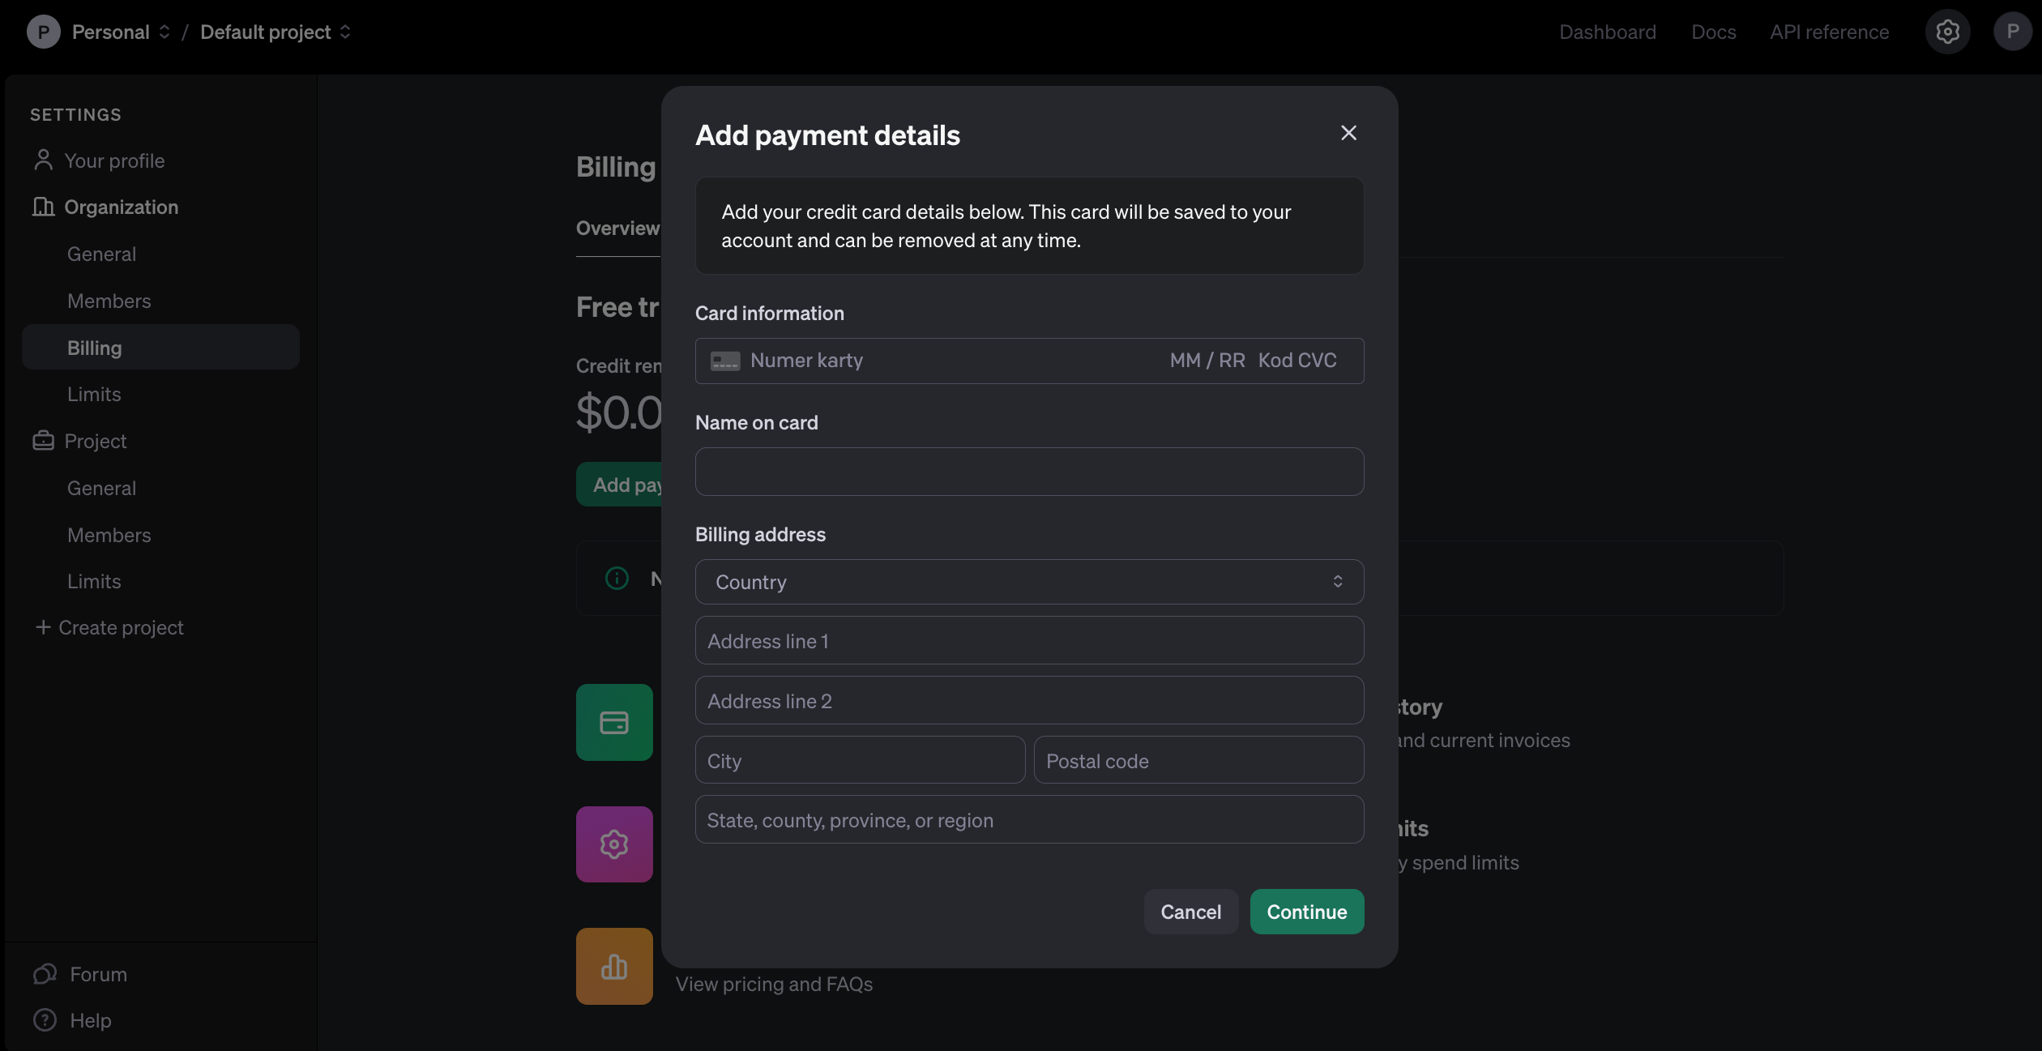Open the Docs top navigation item

(1713, 32)
